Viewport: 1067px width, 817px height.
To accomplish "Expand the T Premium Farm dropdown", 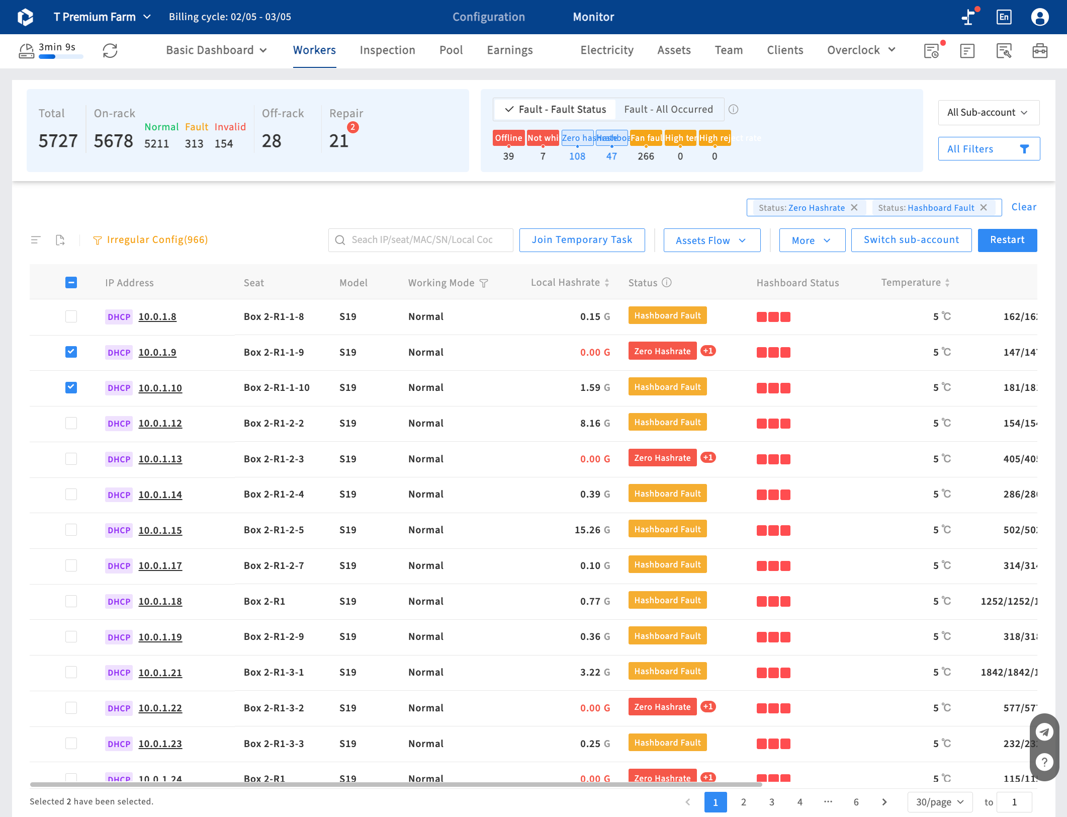I will [x=102, y=17].
